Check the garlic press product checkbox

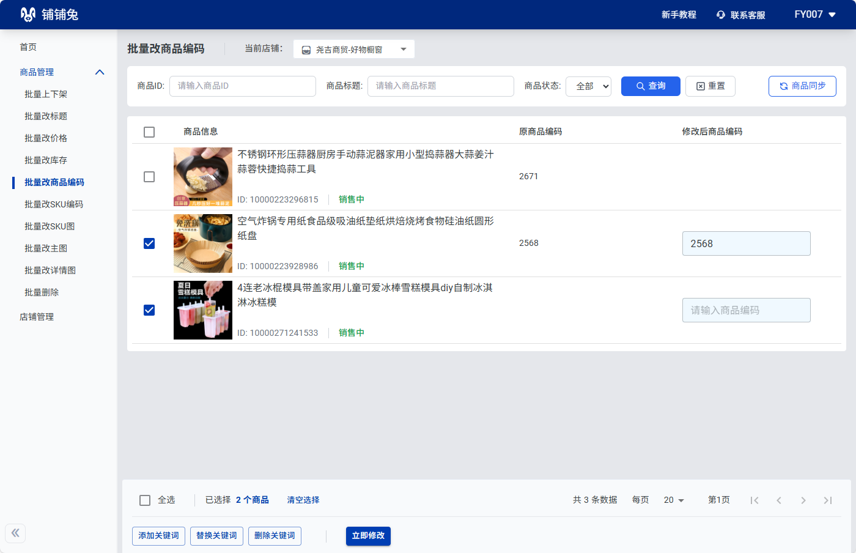tap(149, 177)
